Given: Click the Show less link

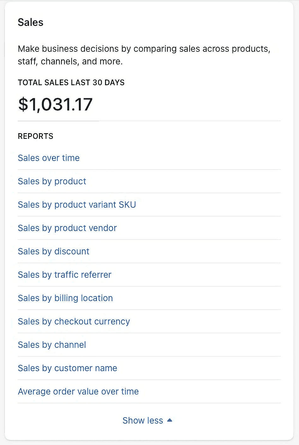Looking at the screenshot, I should pyautogui.click(x=143, y=420).
